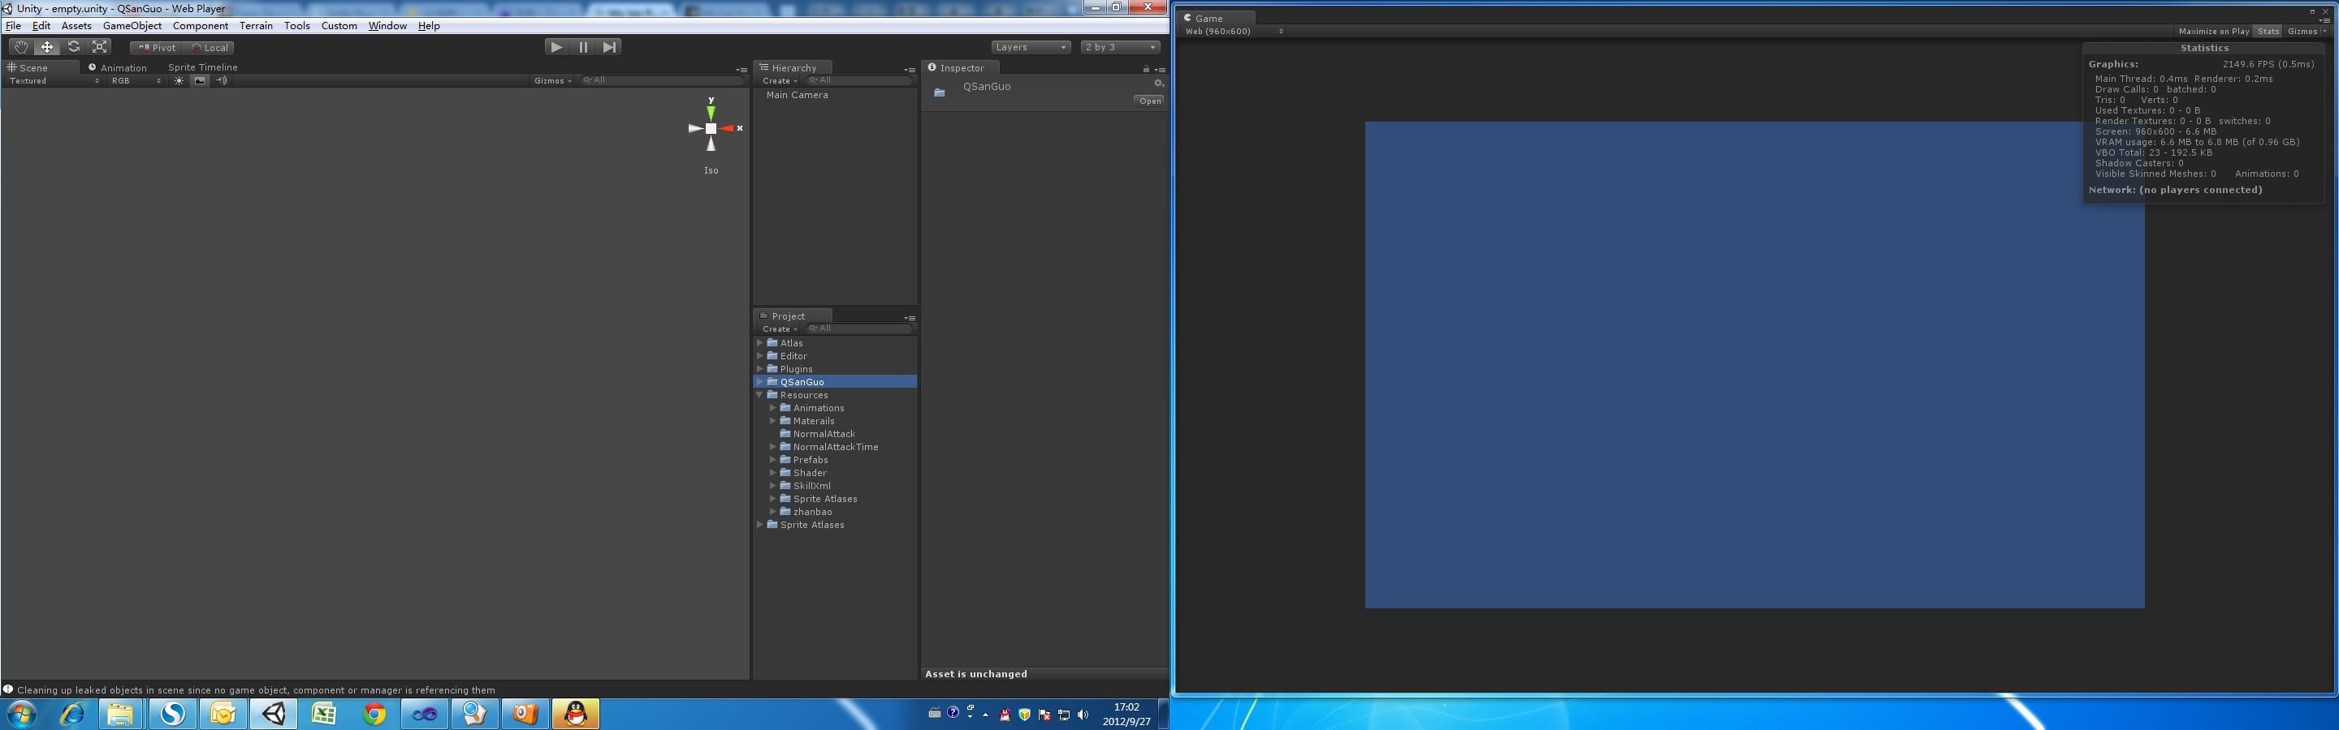The height and width of the screenshot is (730, 2339).
Task: Open Inspector gear settings icon
Action: coord(1157,84)
